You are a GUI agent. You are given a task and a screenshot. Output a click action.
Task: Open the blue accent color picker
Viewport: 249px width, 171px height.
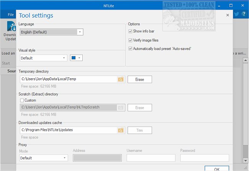(x=76, y=58)
